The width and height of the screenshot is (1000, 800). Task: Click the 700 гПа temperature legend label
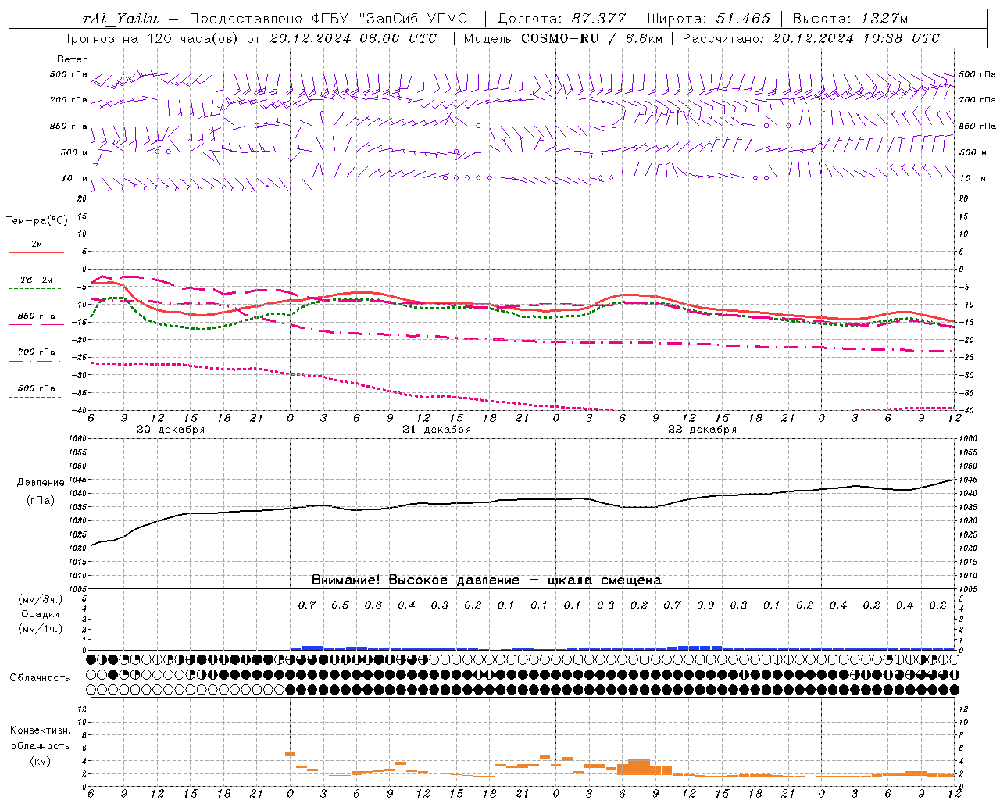37,352
